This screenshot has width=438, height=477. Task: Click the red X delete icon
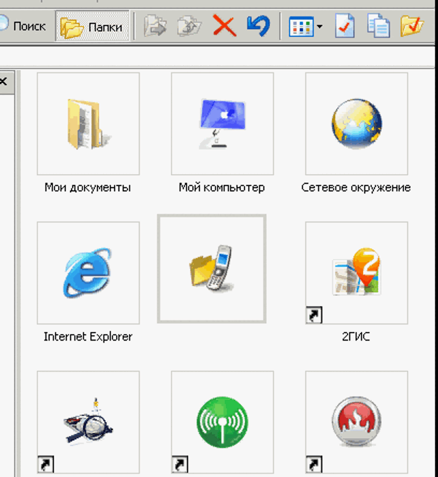(225, 26)
